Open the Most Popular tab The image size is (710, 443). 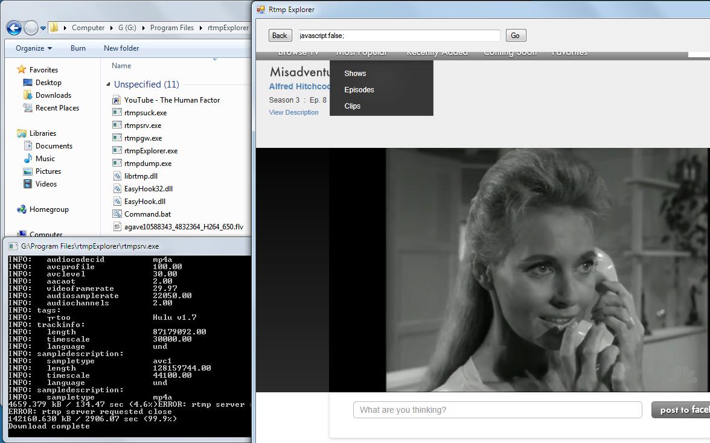(x=362, y=53)
